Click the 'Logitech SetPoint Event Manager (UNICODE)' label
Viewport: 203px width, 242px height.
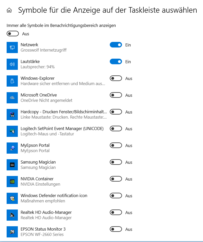point(62,128)
